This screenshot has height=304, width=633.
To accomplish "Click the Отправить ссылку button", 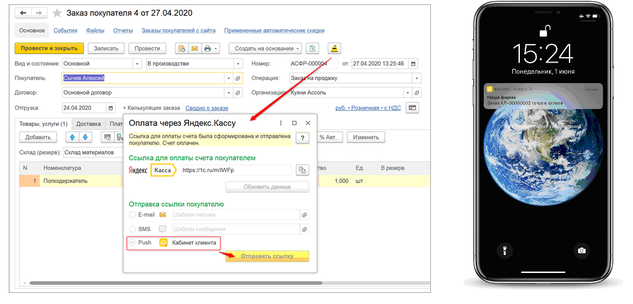I will (x=267, y=256).
